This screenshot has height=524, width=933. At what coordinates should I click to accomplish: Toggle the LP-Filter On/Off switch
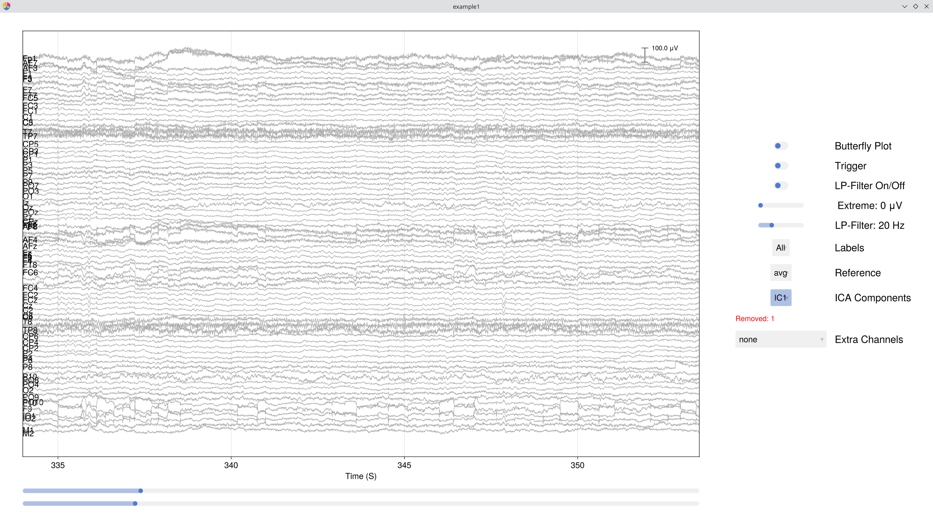pyautogui.click(x=780, y=186)
